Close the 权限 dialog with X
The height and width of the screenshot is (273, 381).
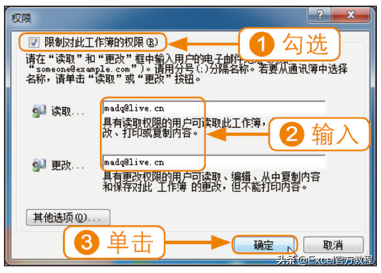[x=351, y=15]
